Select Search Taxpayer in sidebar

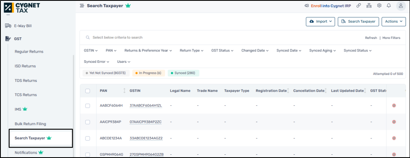pyautogui.click(x=41, y=138)
